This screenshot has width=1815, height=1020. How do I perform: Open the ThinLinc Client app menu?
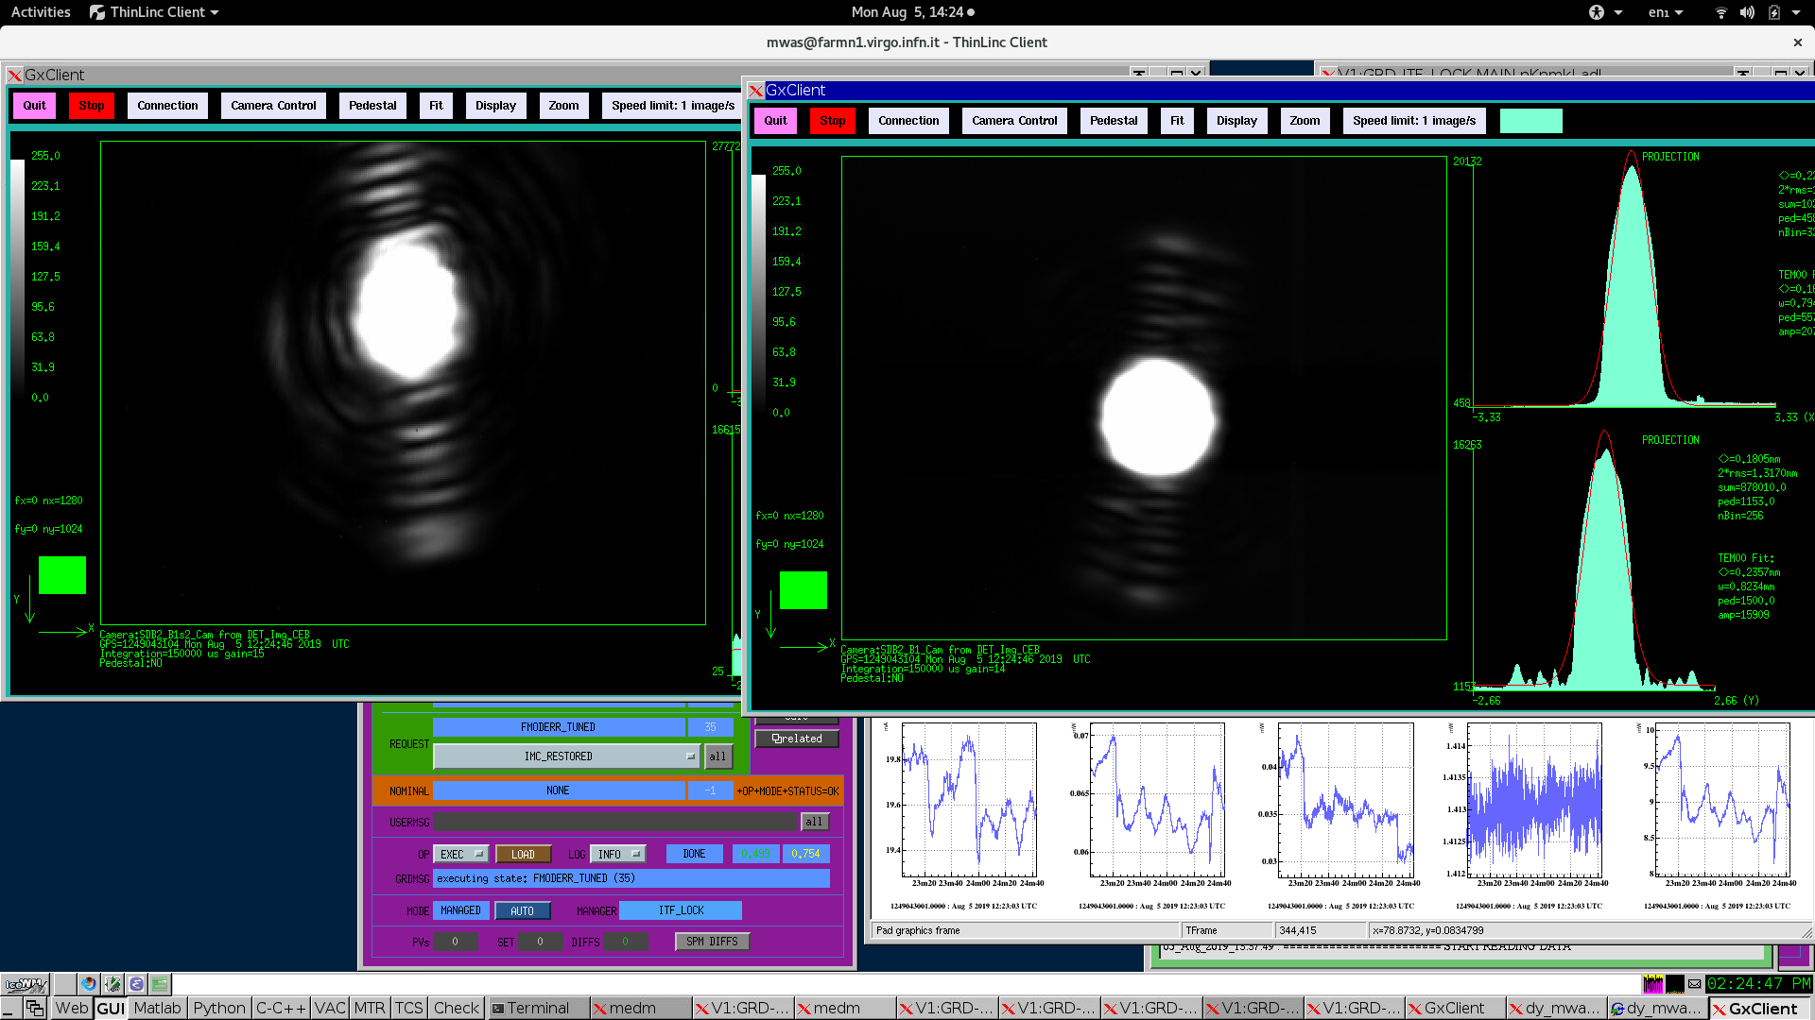(x=155, y=12)
